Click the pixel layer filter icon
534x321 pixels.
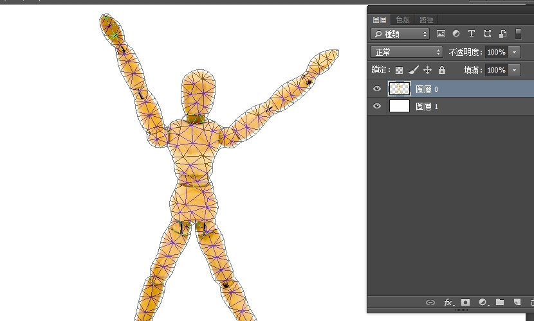pos(441,34)
